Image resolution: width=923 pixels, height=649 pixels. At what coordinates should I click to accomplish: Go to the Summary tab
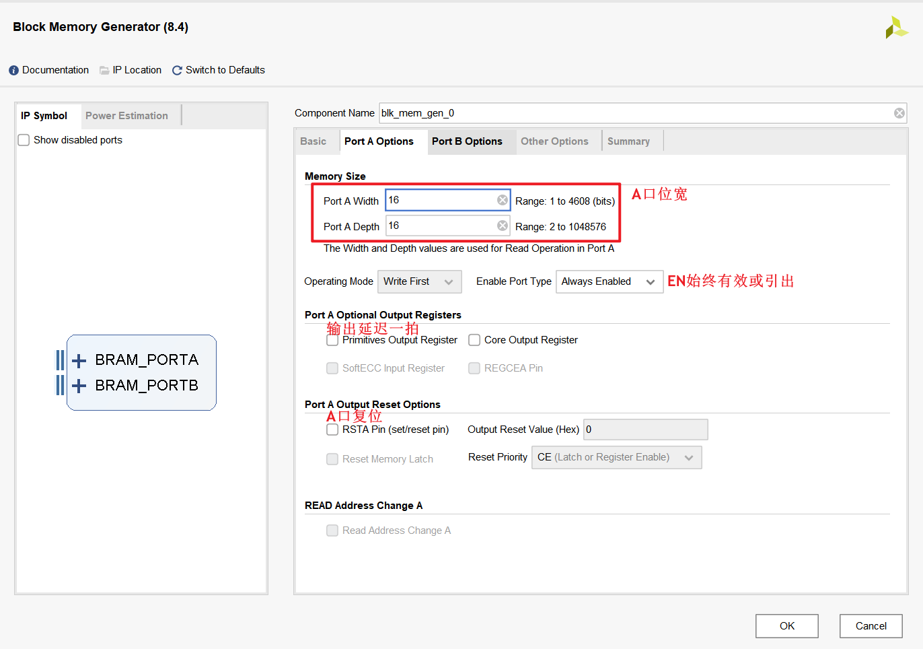[628, 141]
